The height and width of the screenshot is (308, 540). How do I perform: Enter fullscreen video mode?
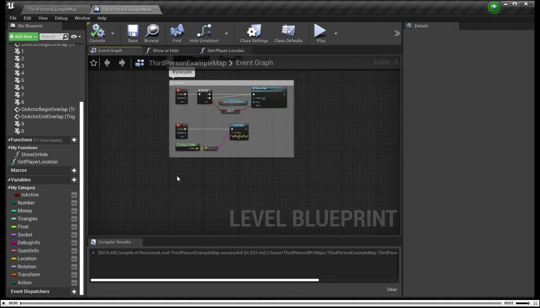[x=535, y=303]
